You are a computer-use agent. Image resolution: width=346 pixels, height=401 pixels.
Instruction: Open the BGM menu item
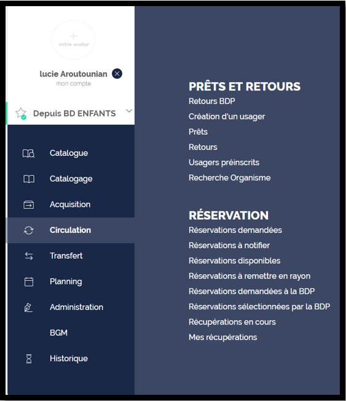pyautogui.click(x=58, y=333)
